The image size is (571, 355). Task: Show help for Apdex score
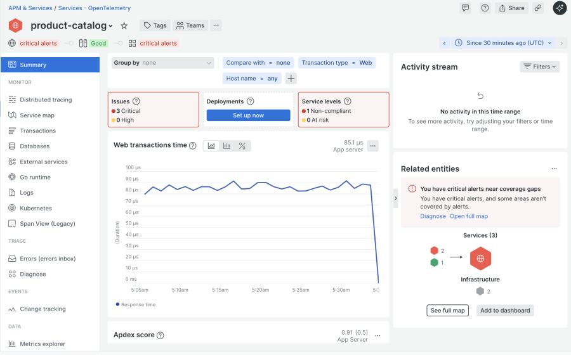161,335
